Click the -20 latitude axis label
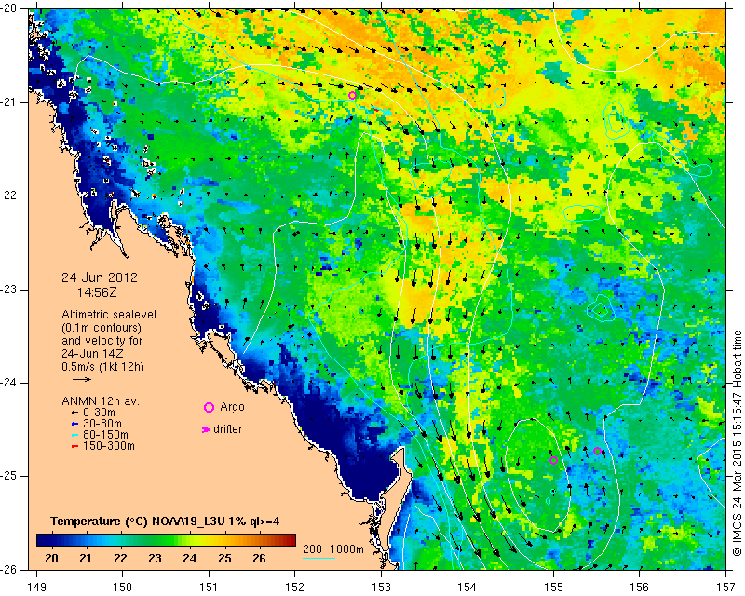Screen dimensions: 745x596 point(7,8)
